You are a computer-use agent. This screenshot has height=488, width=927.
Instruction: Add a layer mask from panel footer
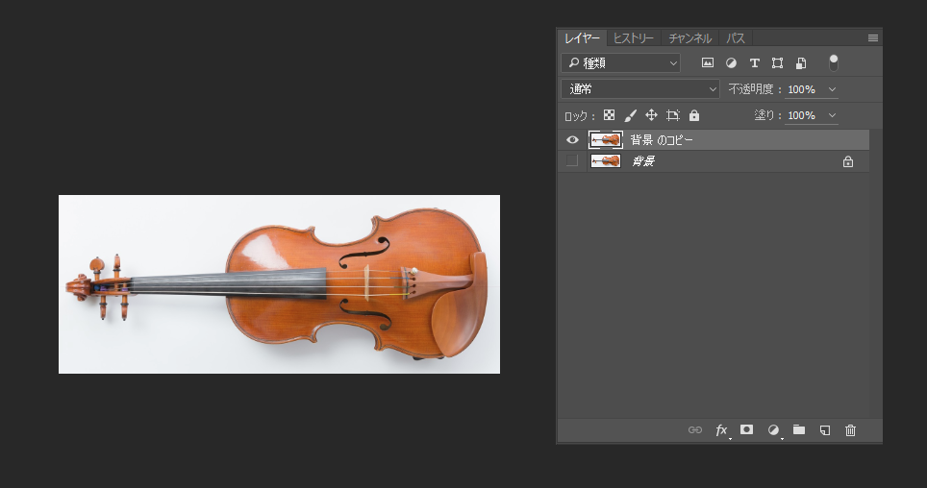(746, 430)
